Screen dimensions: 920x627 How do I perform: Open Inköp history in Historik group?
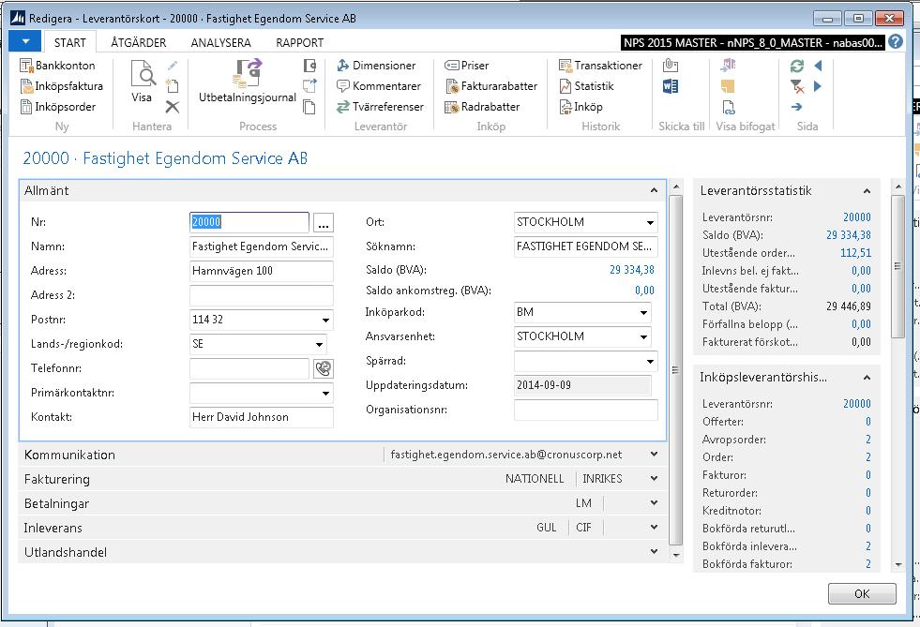(581, 107)
